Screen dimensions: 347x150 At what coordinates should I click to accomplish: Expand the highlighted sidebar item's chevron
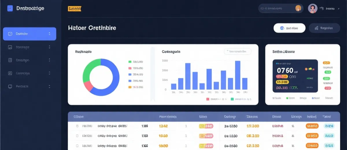49,34
